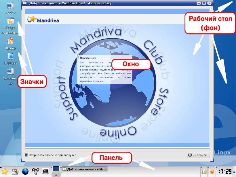The height and width of the screenshot is (177, 236).
Task: Click the orange question-mark tray icon
Action: (212, 172)
